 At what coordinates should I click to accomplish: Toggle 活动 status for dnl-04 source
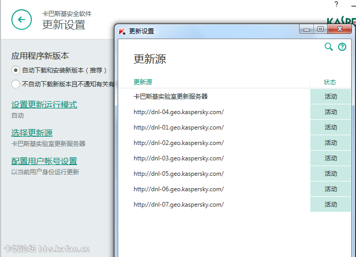(x=330, y=112)
